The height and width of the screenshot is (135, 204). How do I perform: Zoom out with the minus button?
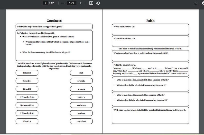[63, 3]
